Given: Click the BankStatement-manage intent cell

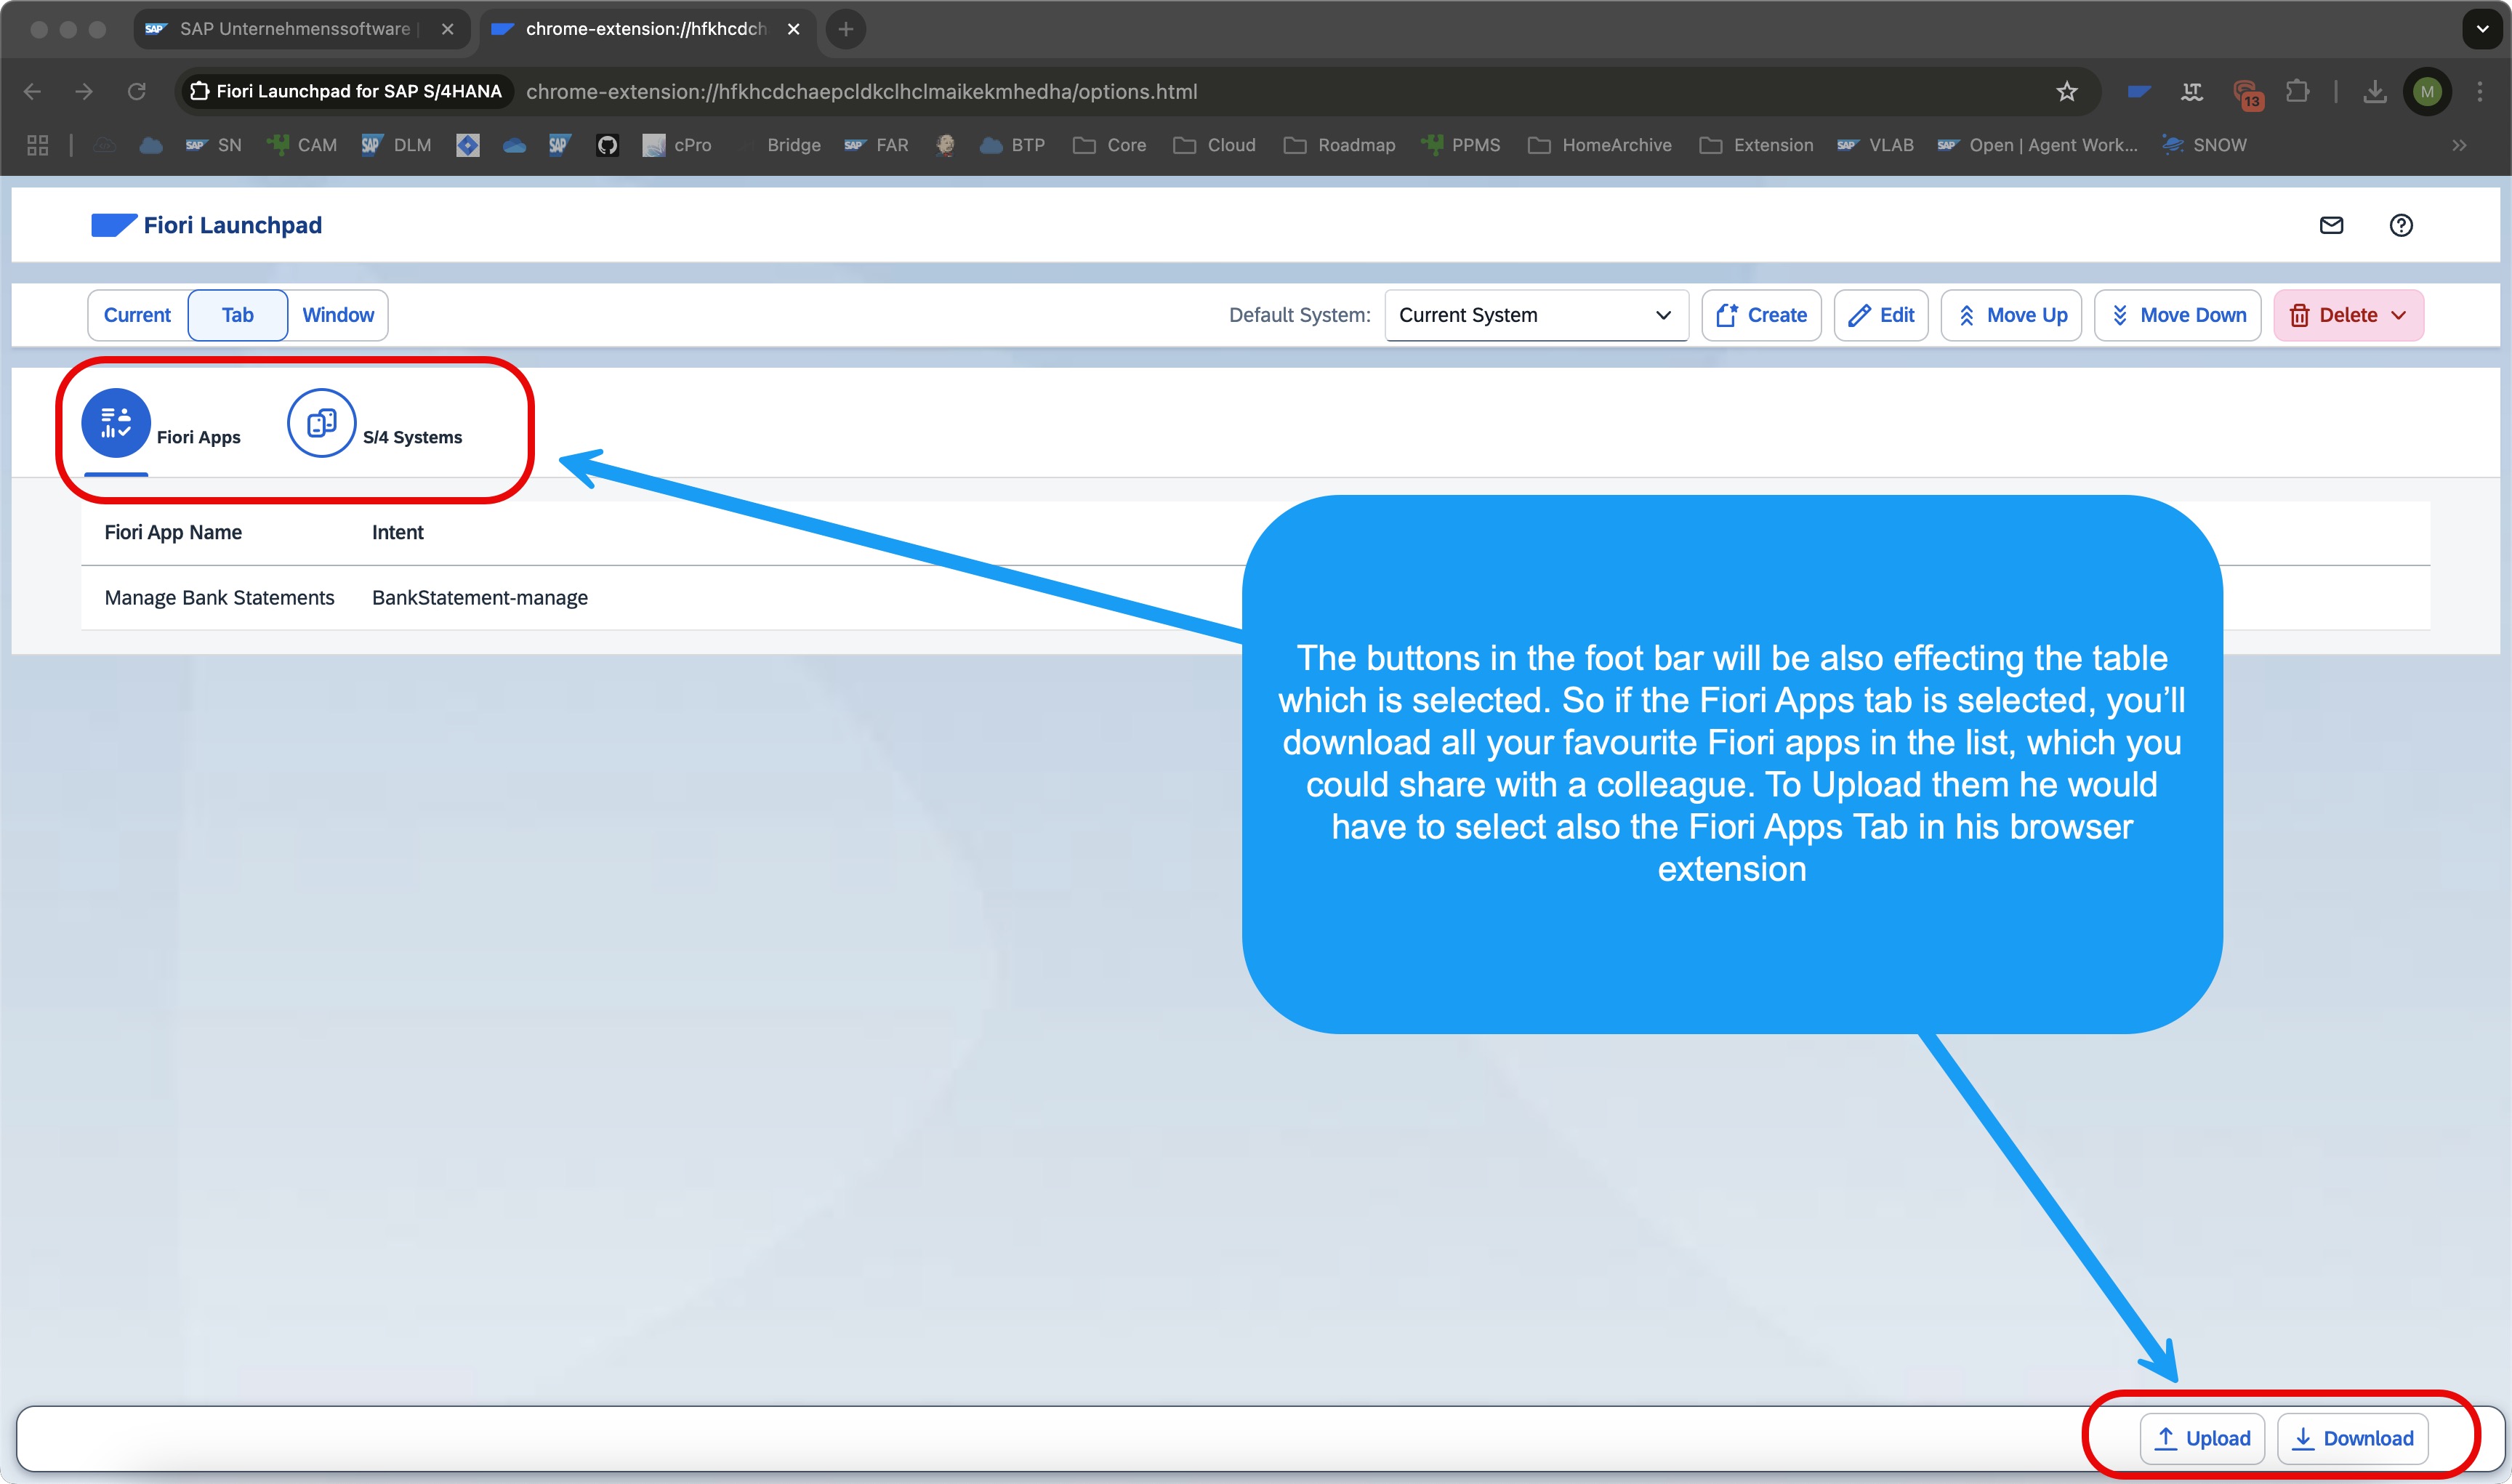Looking at the screenshot, I should [480, 598].
